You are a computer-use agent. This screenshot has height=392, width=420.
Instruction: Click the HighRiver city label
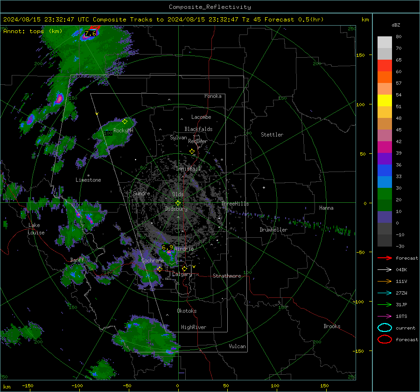pos(194,327)
